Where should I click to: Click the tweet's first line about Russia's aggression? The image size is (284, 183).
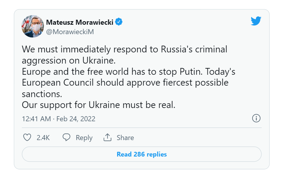click(124, 49)
